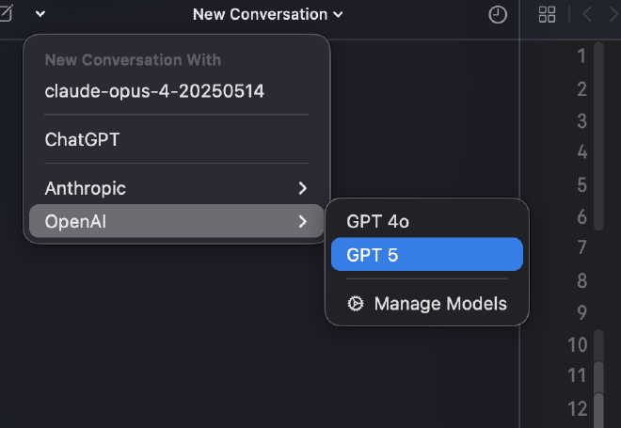This screenshot has width=621, height=428.
Task: Click line number 3 in gutter
Action: pos(581,120)
